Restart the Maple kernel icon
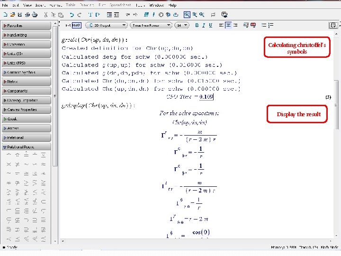Screen dimensions: 341x256 tap(176, 15)
